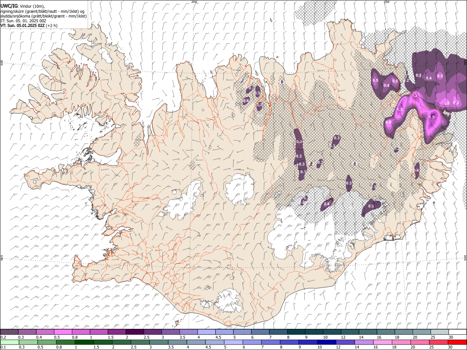Select the 2.5 purple swatch in snow legend

tap(153, 332)
